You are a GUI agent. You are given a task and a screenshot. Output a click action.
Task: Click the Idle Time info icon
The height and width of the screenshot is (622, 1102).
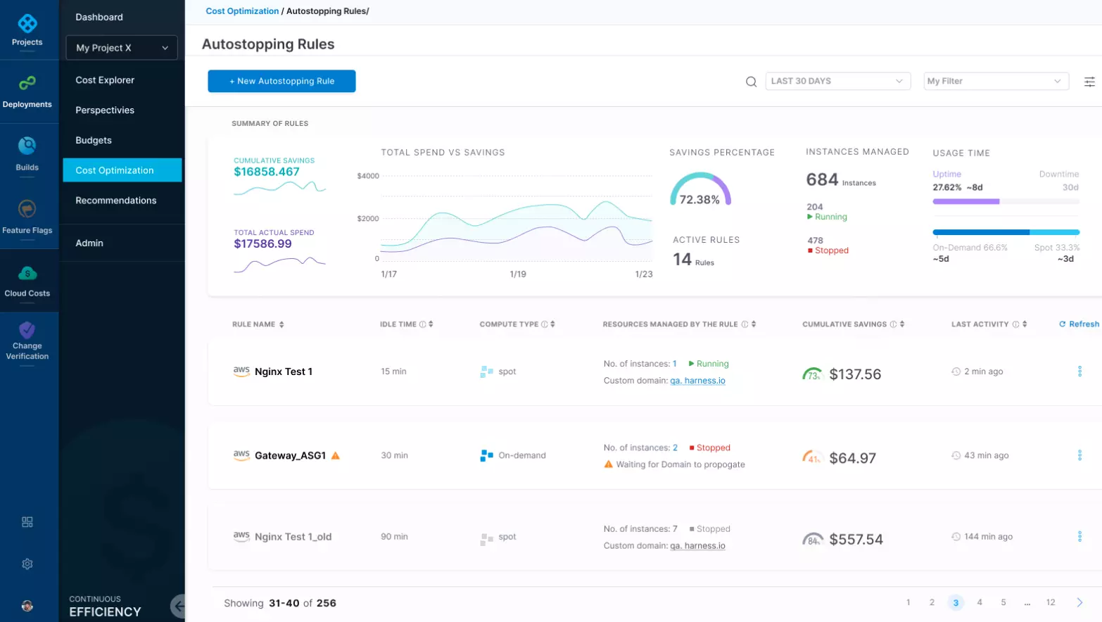tap(423, 324)
